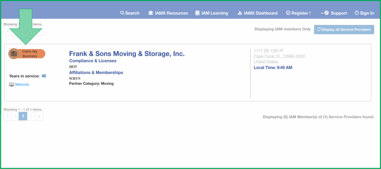The height and width of the screenshot is (169, 381).
Task: Open the Compliance & Licenses heading
Action: pyautogui.click(x=93, y=61)
